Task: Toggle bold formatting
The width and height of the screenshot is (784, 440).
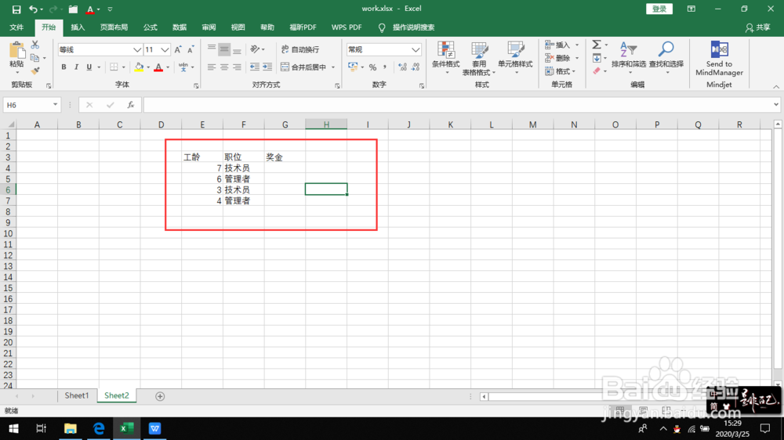Action: pos(64,67)
